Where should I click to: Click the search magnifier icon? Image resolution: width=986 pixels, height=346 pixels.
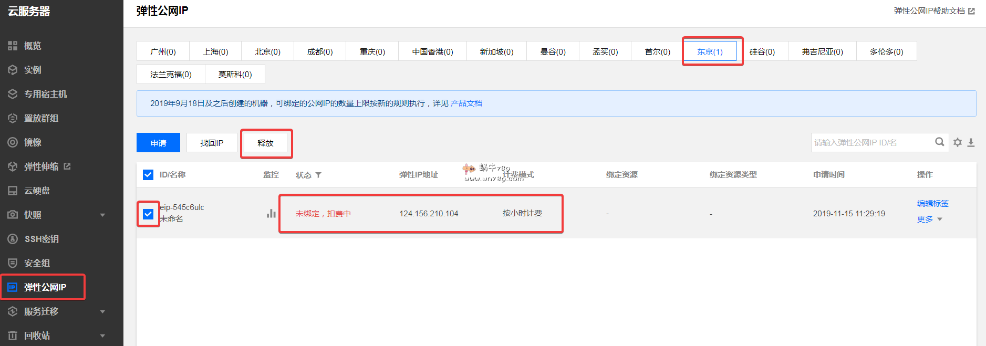(x=939, y=142)
